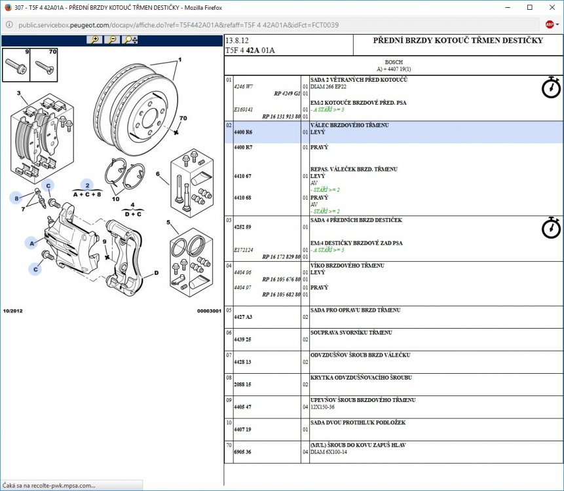Click the site information icon in the address bar

coord(9,25)
